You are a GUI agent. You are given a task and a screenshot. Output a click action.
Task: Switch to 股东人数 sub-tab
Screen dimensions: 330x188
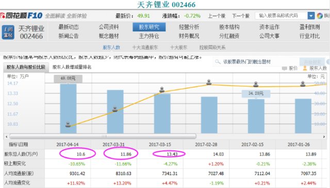pyautogui.click(x=111, y=47)
